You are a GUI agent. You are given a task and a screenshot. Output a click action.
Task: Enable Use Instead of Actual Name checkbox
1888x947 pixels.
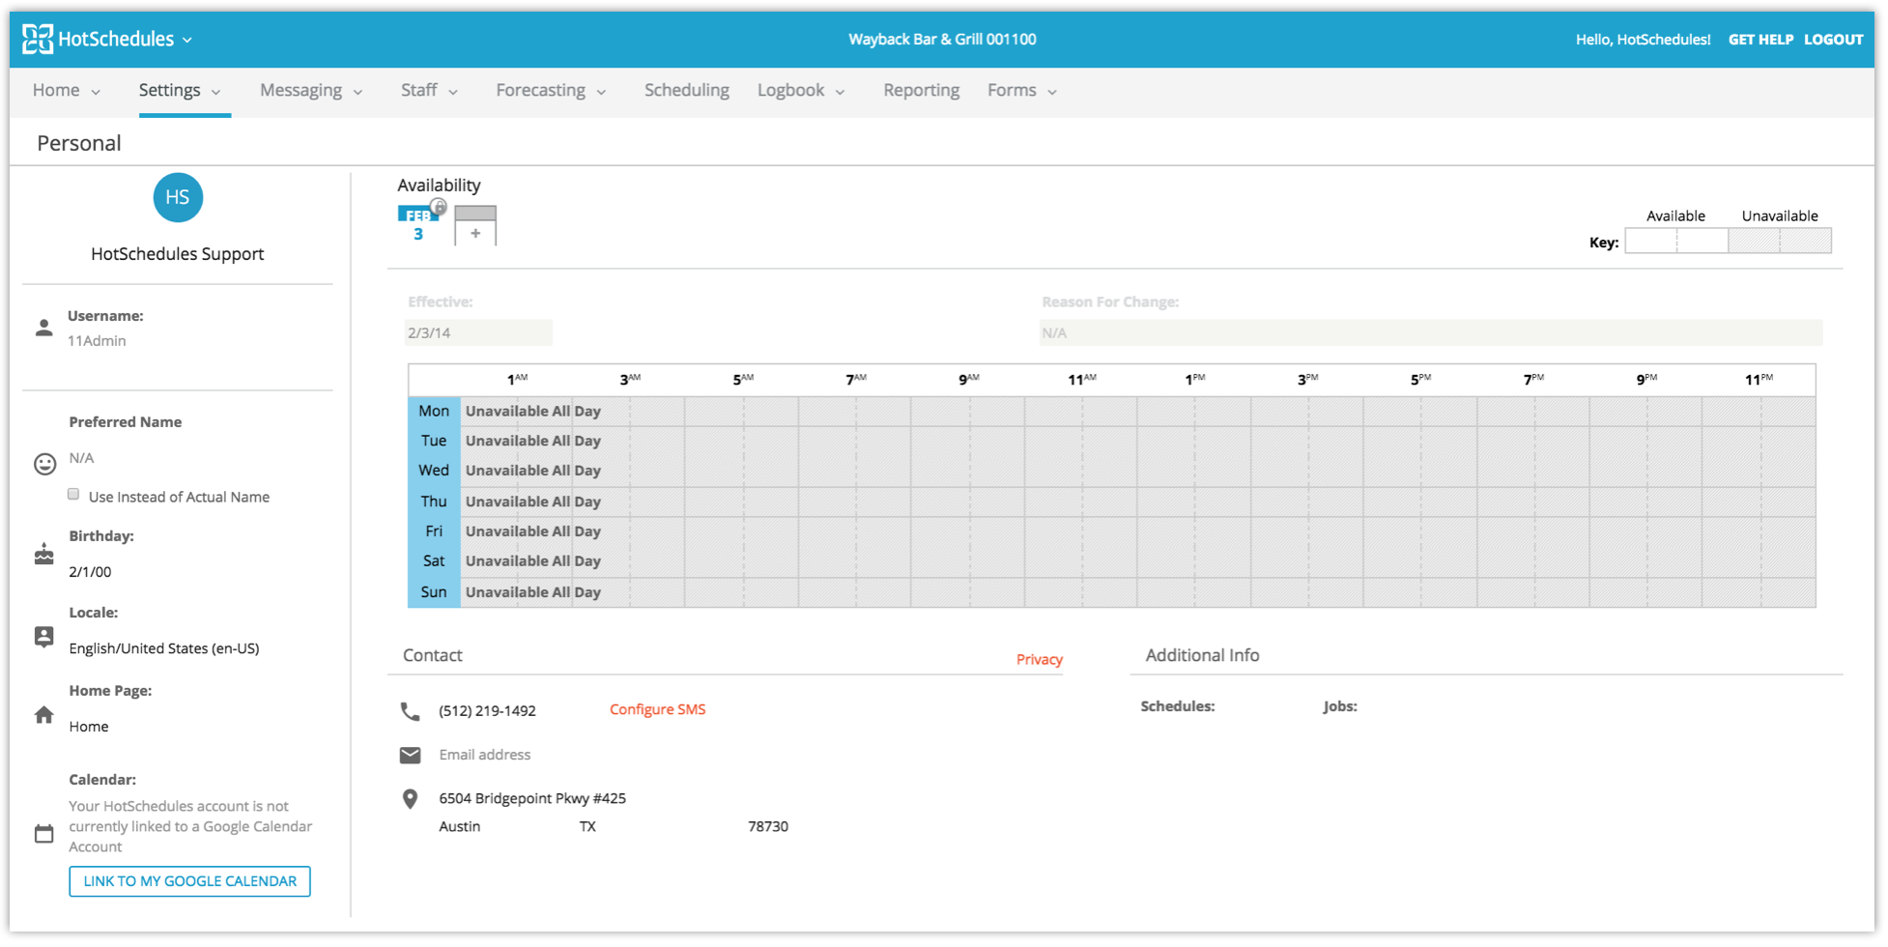coord(73,495)
